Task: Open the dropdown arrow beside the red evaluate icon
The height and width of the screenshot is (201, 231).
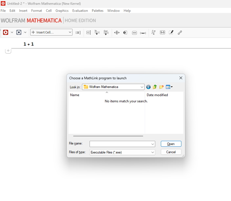Action: tap(12, 32)
